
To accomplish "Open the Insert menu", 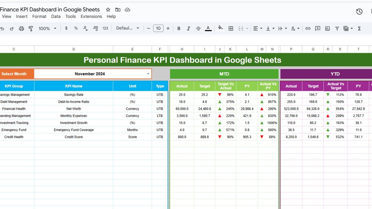I will click(22, 17).
